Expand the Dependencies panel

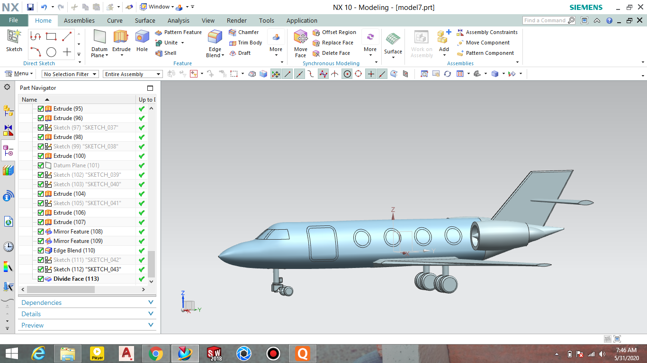[x=88, y=302]
